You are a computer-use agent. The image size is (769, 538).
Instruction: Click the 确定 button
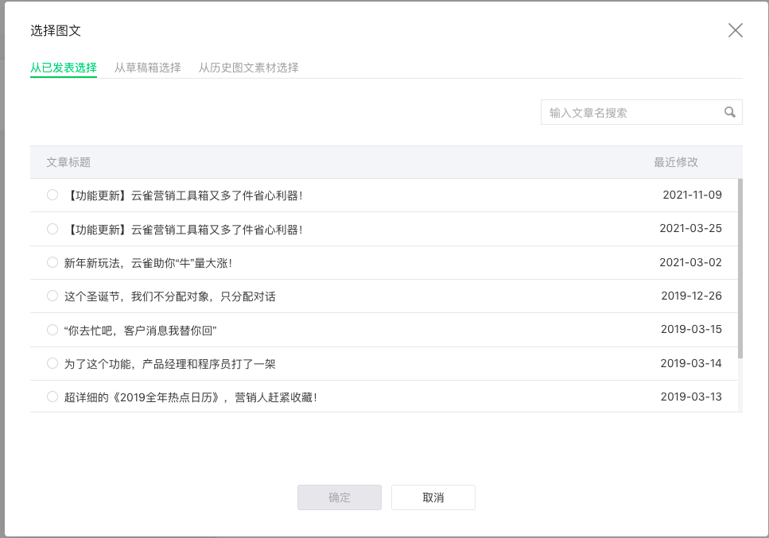coord(340,497)
